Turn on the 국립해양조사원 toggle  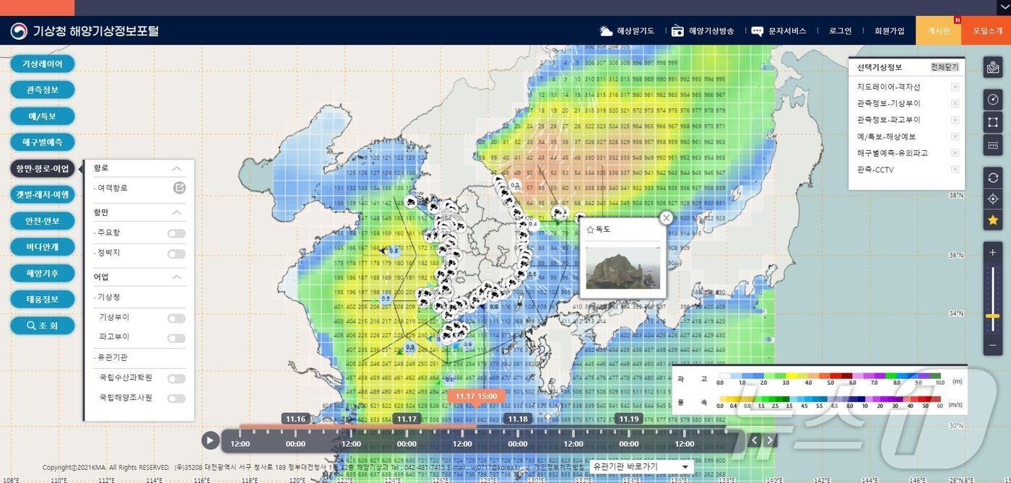click(175, 398)
